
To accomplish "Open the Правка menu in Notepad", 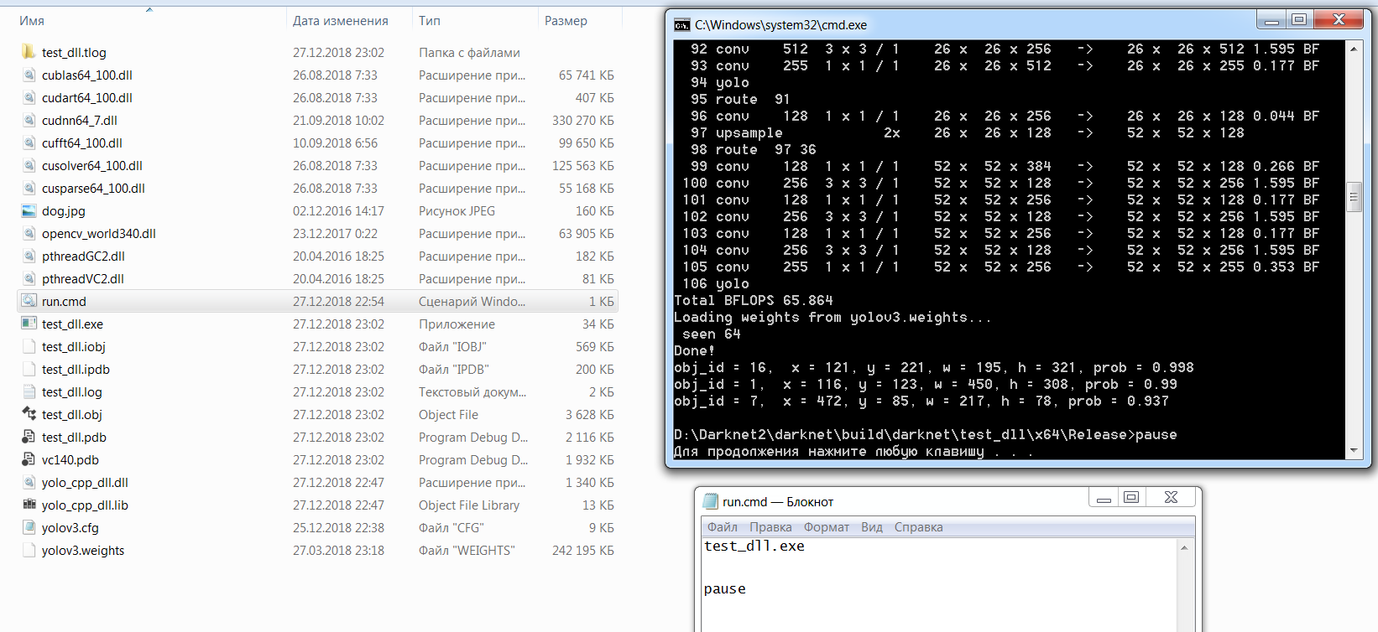I will [770, 527].
